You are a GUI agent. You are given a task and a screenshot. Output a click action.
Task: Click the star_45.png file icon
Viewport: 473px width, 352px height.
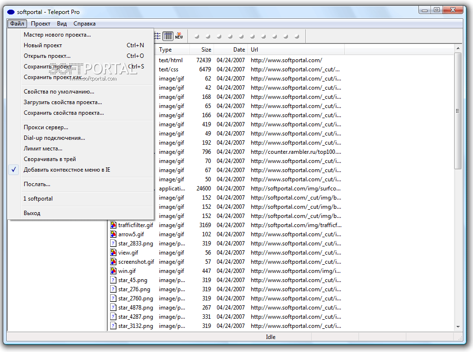tap(113, 280)
